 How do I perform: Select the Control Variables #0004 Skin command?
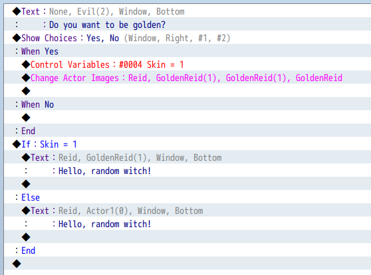coord(187,64)
